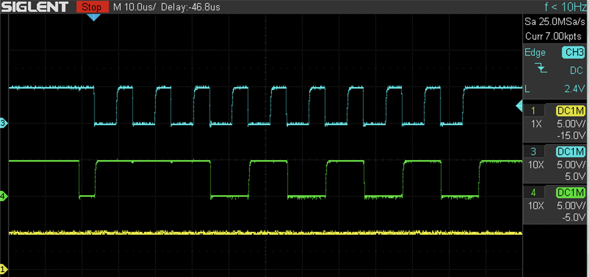Viewport: 589px width, 277px height.
Task: Click the channel 1 ground marker
Action: coord(4,269)
